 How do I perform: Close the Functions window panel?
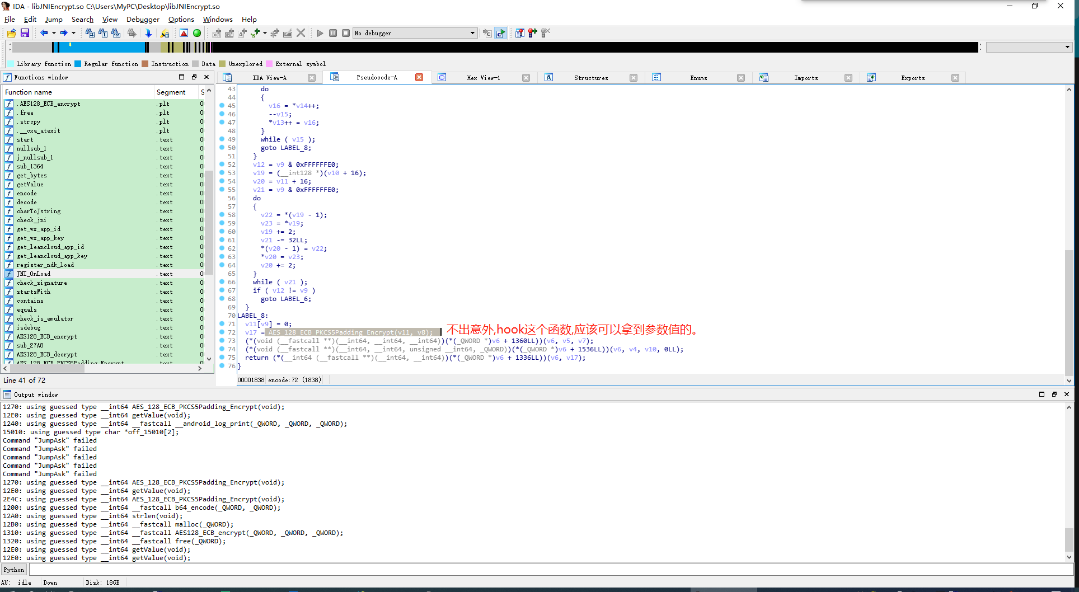[x=207, y=77]
